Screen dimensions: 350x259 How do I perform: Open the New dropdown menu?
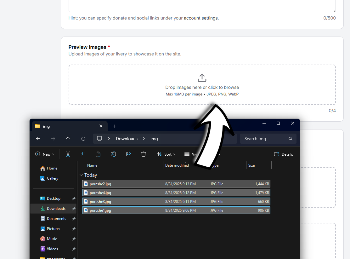[x=45, y=154]
